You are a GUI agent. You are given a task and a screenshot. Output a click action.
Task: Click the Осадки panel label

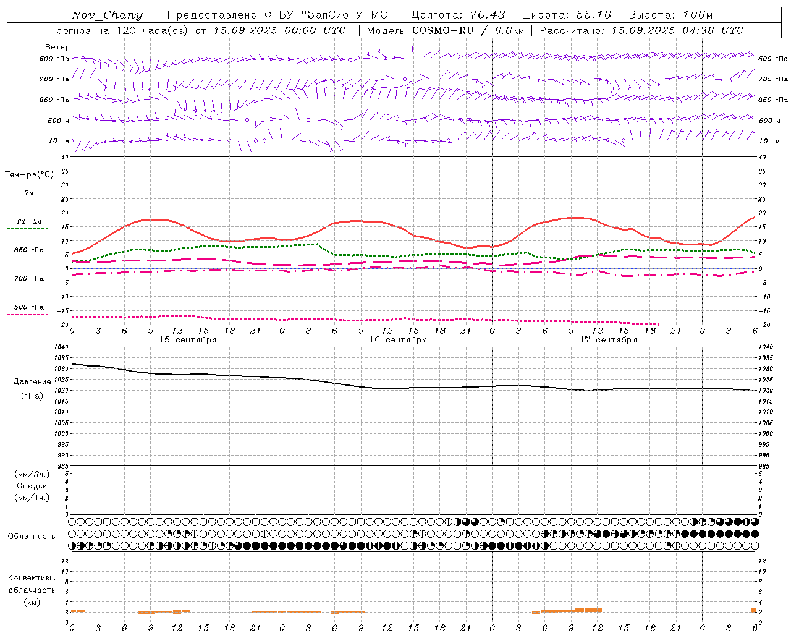tap(32, 486)
